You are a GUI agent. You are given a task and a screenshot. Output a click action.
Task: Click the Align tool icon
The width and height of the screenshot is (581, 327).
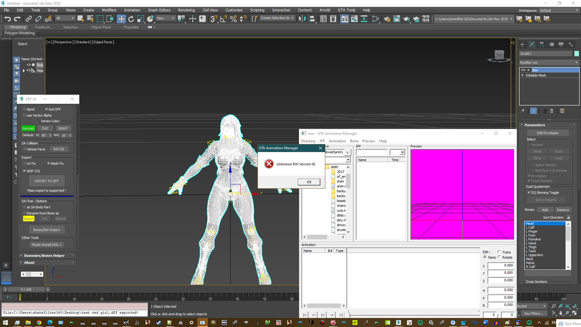[x=312, y=19]
